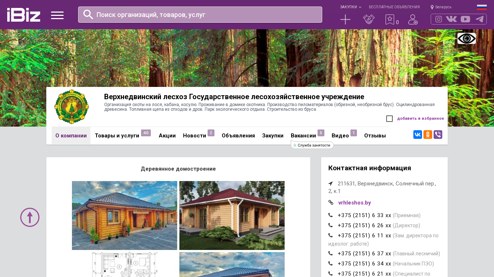
Task: Tick the добавить в избранное checkbox
Action: (x=389, y=119)
